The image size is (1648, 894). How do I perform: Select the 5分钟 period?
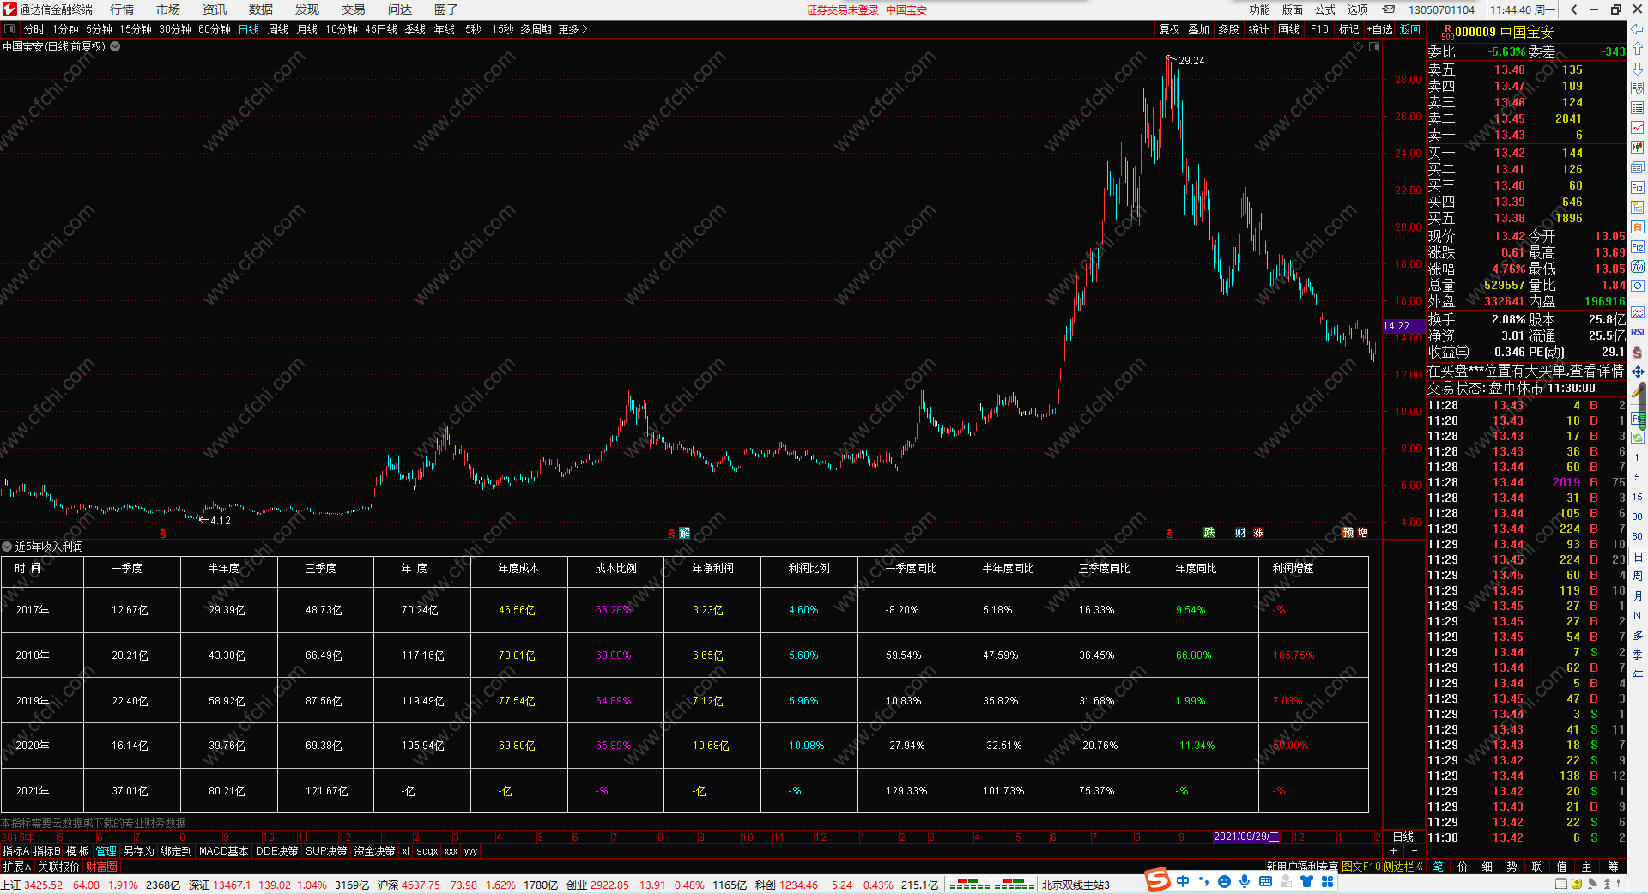pos(99,29)
